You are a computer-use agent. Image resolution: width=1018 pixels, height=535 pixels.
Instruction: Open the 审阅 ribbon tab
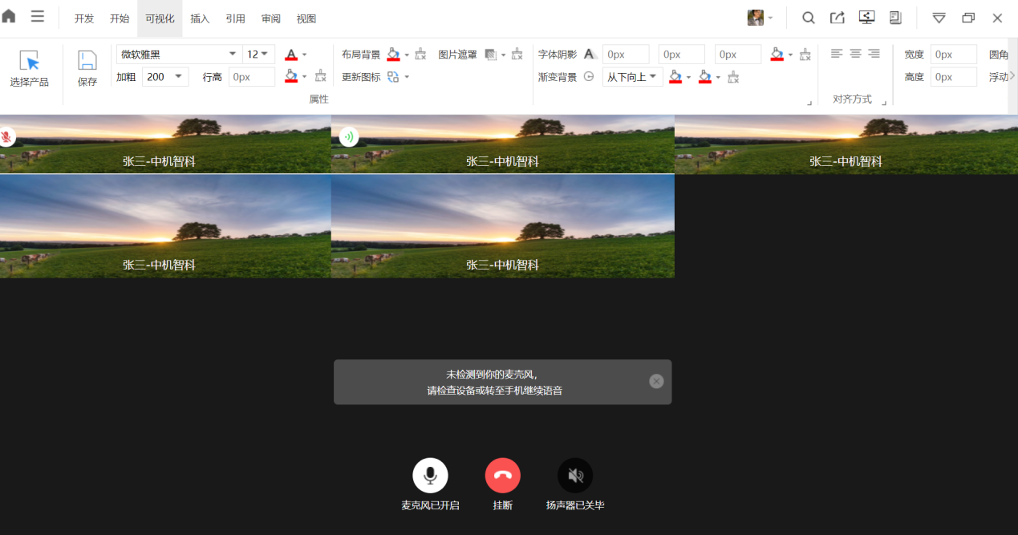coord(270,18)
